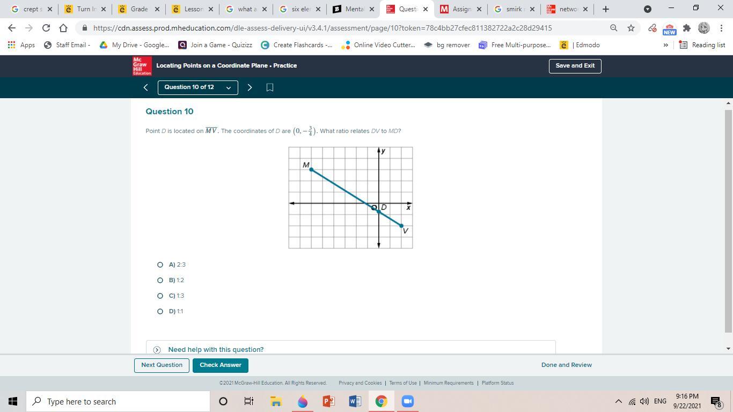Screen dimensions: 733x412
Task: Open the Reading list
Action: pos(702,45)
